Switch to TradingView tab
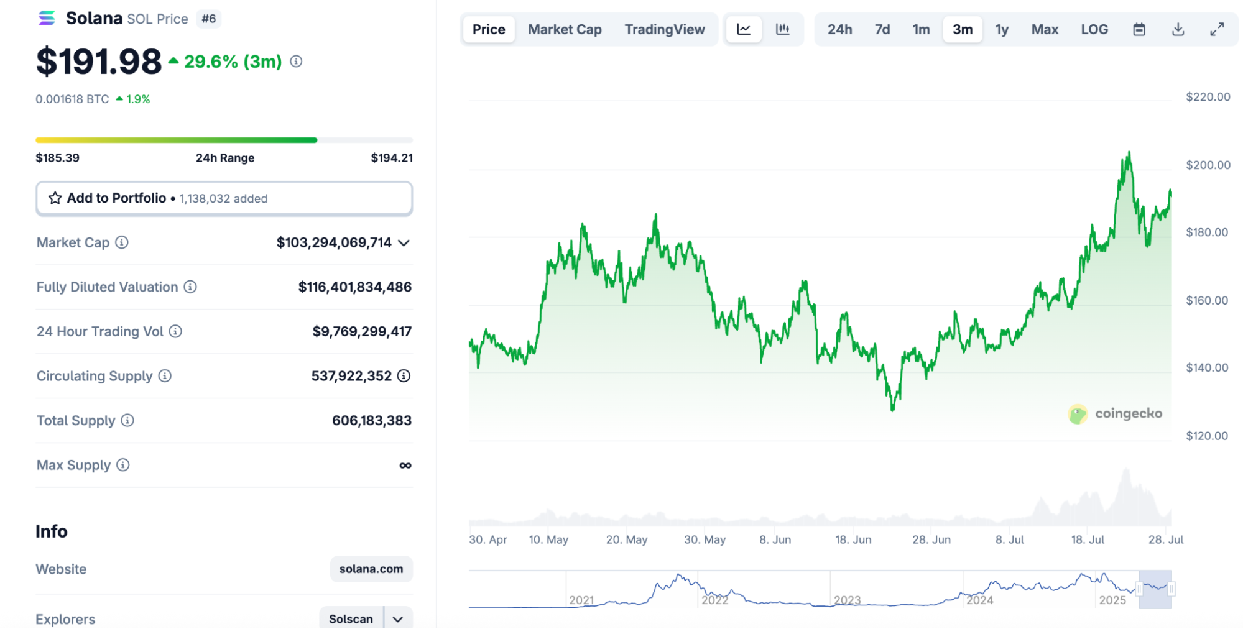 coord(665,29)
